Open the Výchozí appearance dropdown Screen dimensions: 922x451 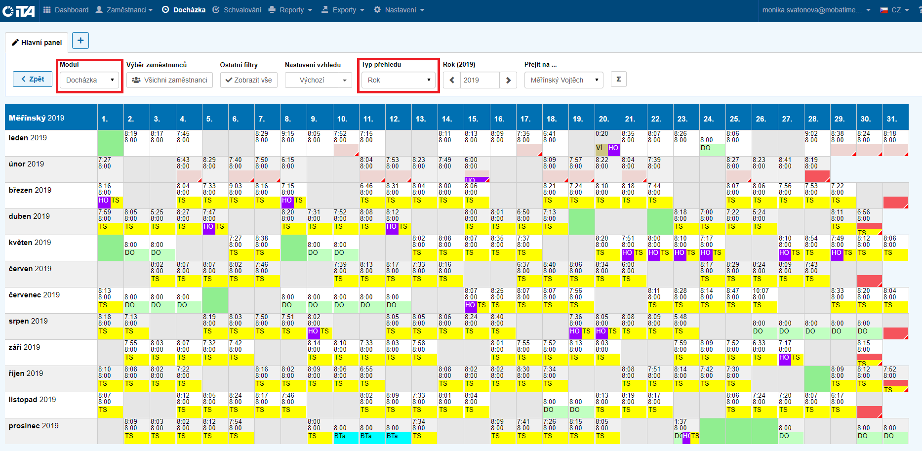pyautogui.click(x=318, y=80)
